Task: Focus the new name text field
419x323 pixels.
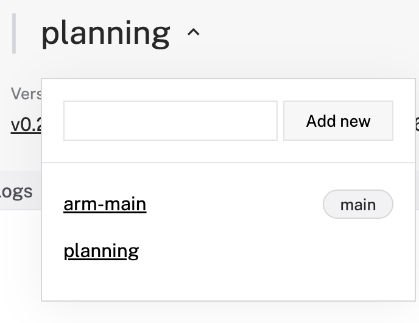Action: click(171, 121)
